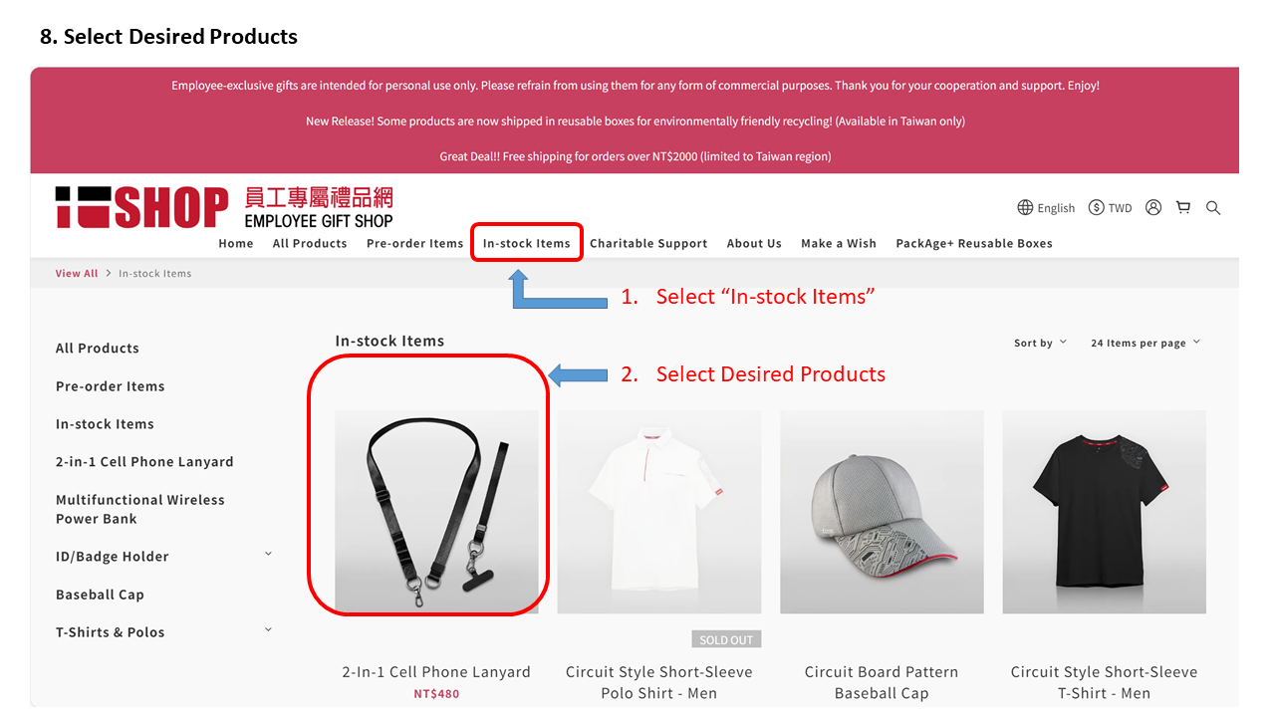Viewport: 1275px width, 717px height.
Task: Open the shopping cart icon
Action: 1183,207
